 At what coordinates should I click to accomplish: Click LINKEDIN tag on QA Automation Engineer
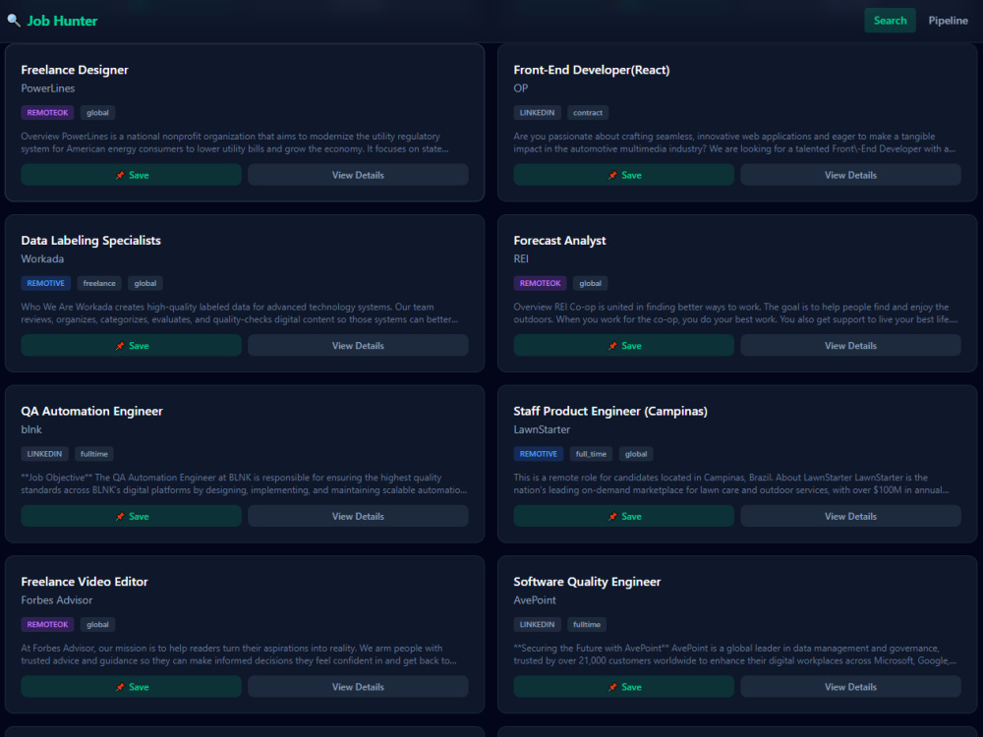[x=44, y=454]
